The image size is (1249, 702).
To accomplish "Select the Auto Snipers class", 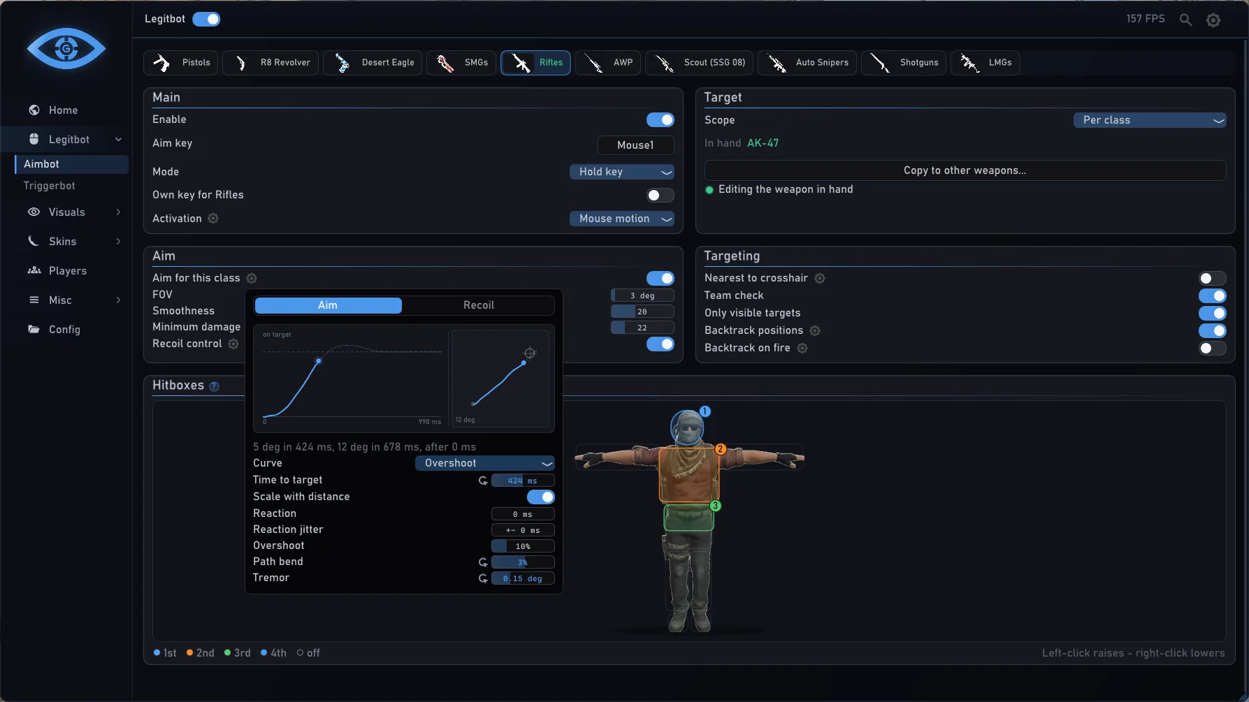I will [807, 63].
